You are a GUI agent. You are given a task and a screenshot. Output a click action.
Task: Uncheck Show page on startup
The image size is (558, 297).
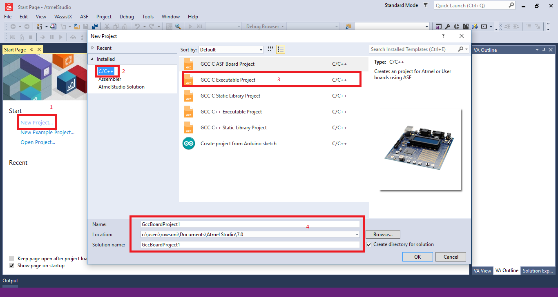tap(12, 265)
